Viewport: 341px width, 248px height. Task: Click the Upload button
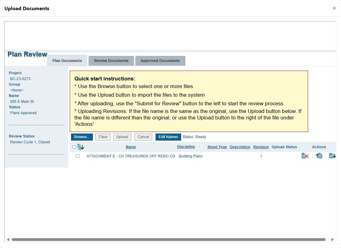(x=122, y=137)
